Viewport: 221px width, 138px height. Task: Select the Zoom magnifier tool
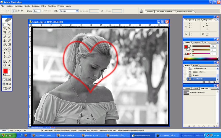click(x=9, y=65)
